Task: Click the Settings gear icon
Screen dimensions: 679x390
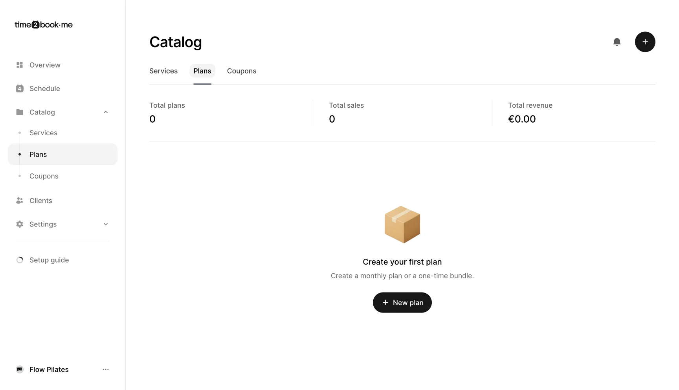Action: (x=20, y=224)
